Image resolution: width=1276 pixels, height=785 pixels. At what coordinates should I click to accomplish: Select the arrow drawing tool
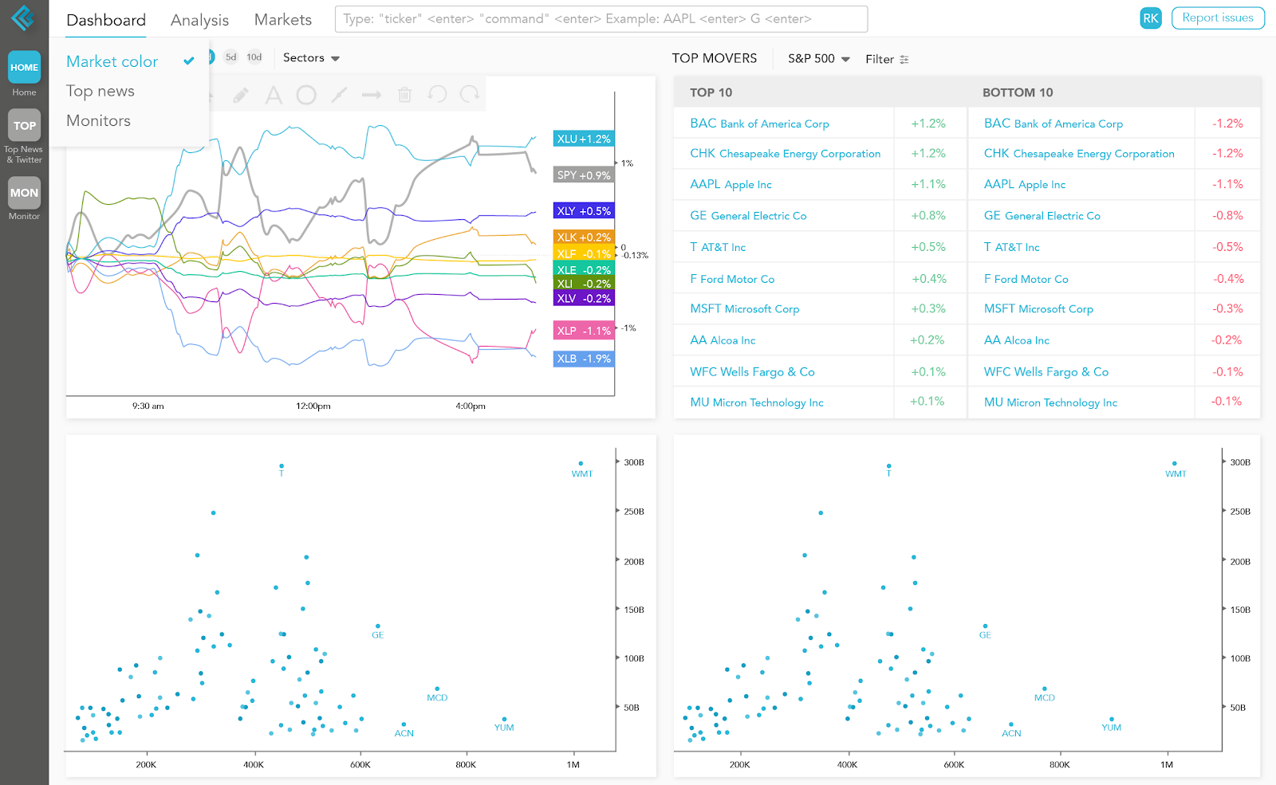click(x=372, y=95)
